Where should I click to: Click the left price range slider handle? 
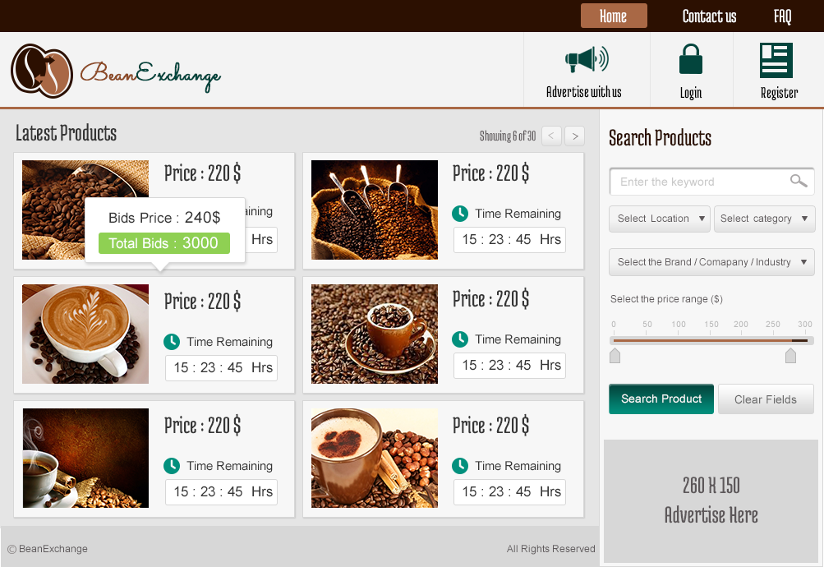pos(615,356)
